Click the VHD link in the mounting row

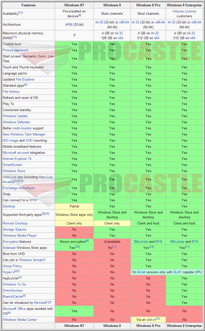(x=29, y=141)
